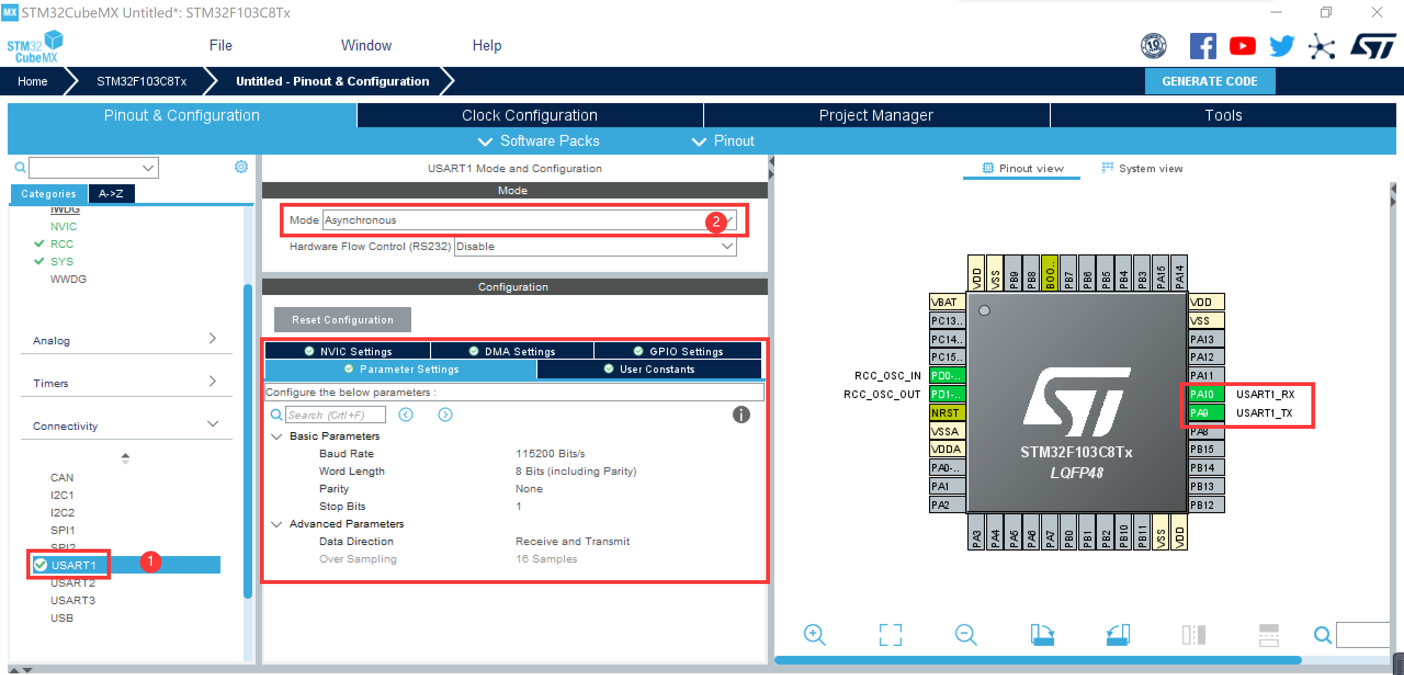This screenshot has height=675, width=1404.
Task: Click the peripheral search magnifier icon
Action: [x=20, y=167]
